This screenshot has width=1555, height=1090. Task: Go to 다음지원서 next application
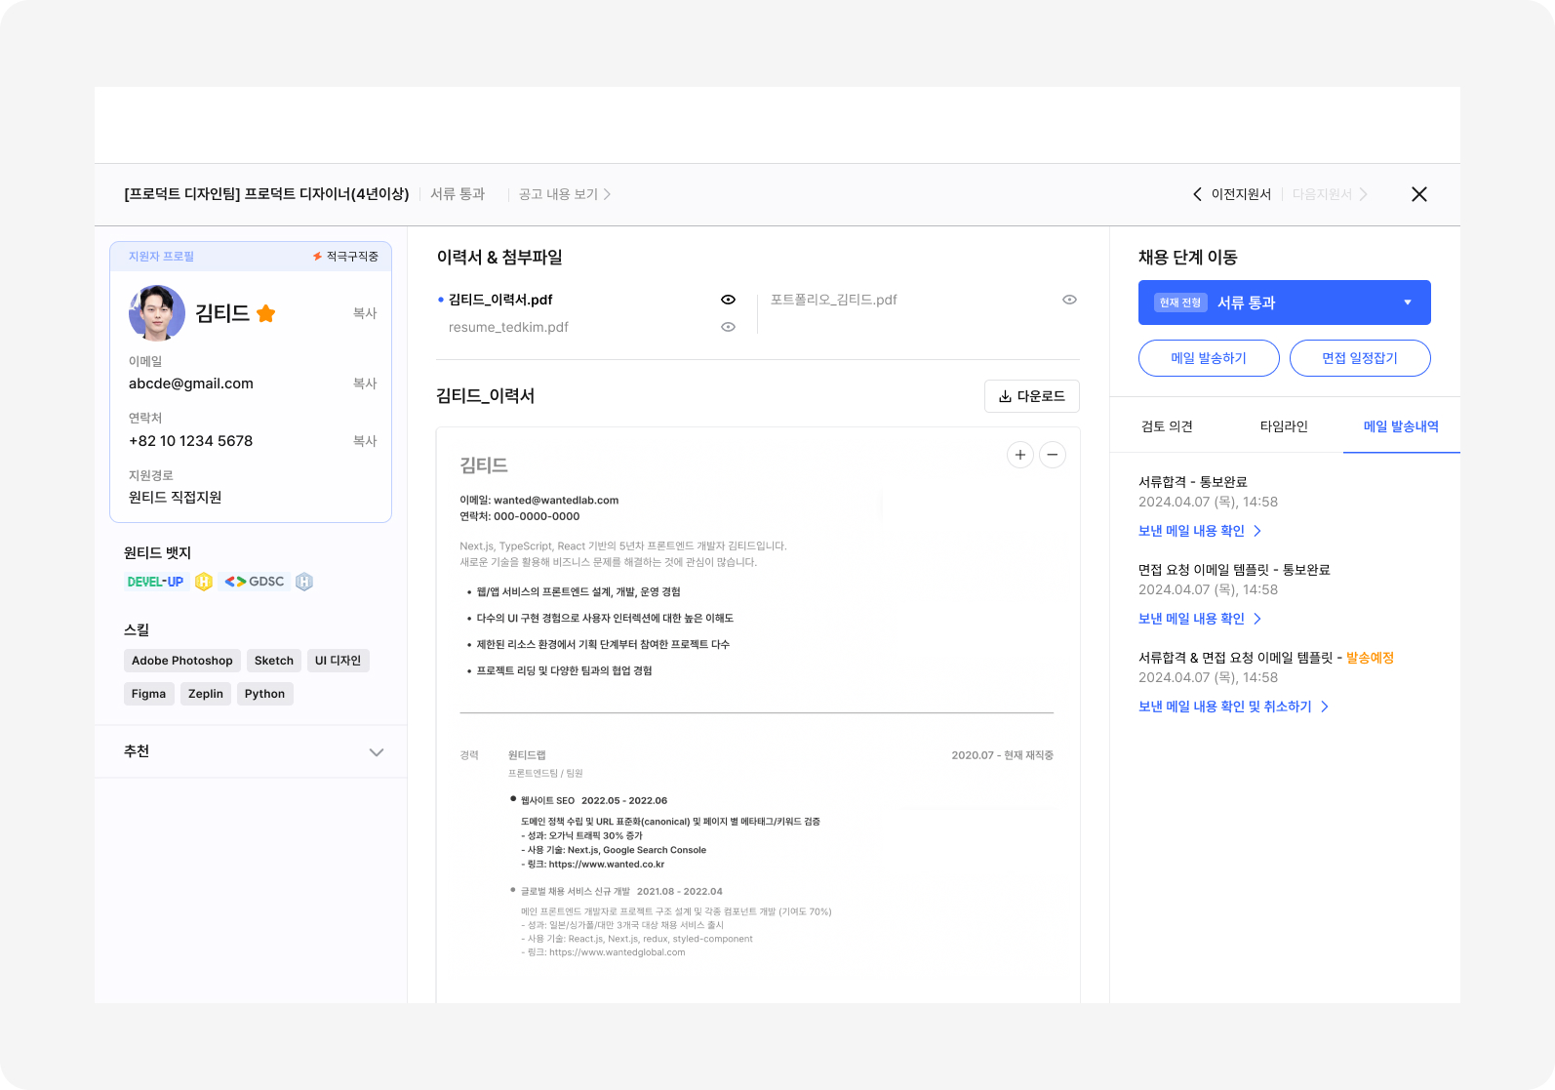pyautogui.click(x=1330, y=194)
